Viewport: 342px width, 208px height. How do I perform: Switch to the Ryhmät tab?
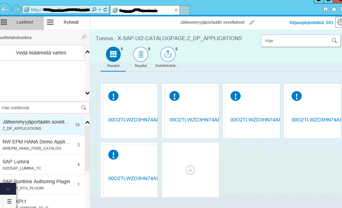71,22
